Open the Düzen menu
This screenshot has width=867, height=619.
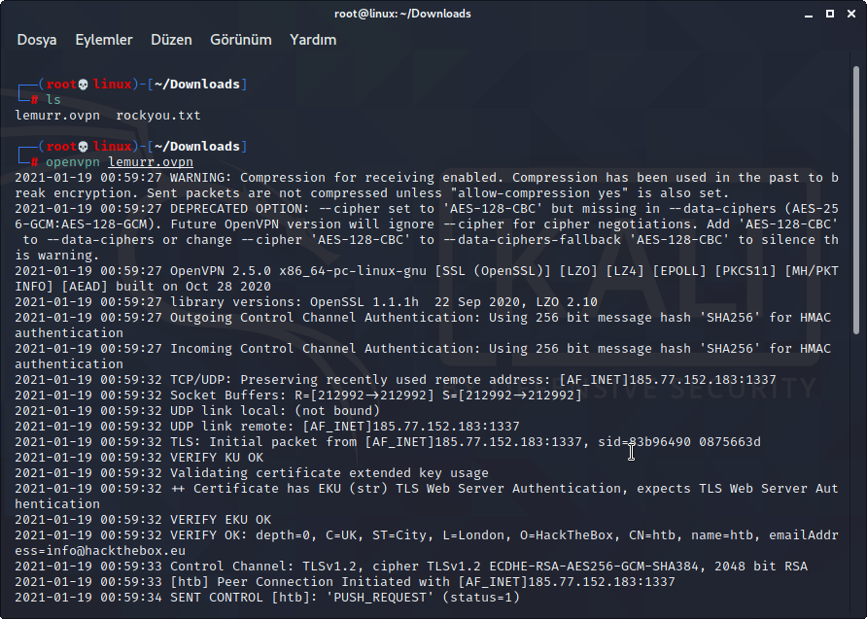[171, 40]
